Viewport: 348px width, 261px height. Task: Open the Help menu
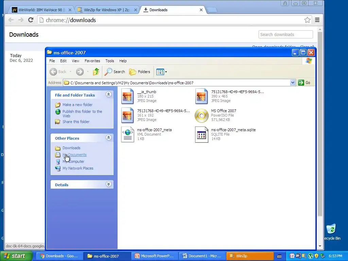point(123,61)
